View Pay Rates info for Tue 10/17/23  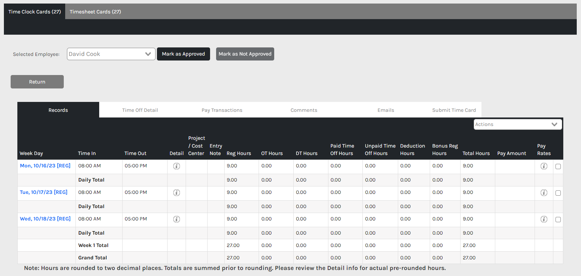[544, 192]
